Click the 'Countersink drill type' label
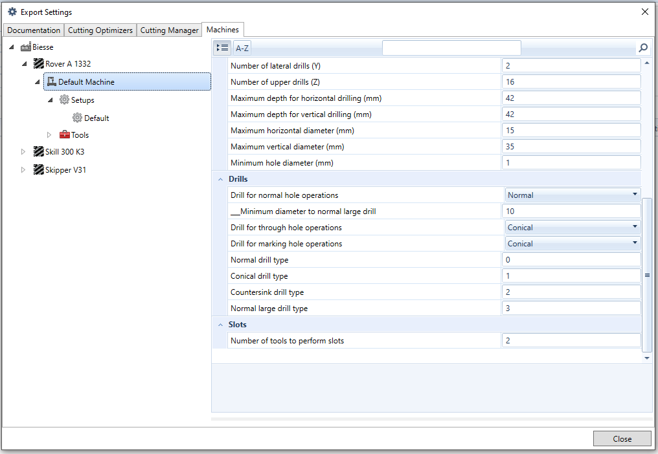 (267, 292)
